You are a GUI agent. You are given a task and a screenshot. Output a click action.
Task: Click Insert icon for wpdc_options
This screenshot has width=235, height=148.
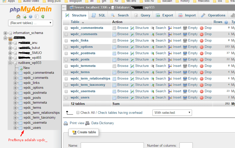coord(170,47)
